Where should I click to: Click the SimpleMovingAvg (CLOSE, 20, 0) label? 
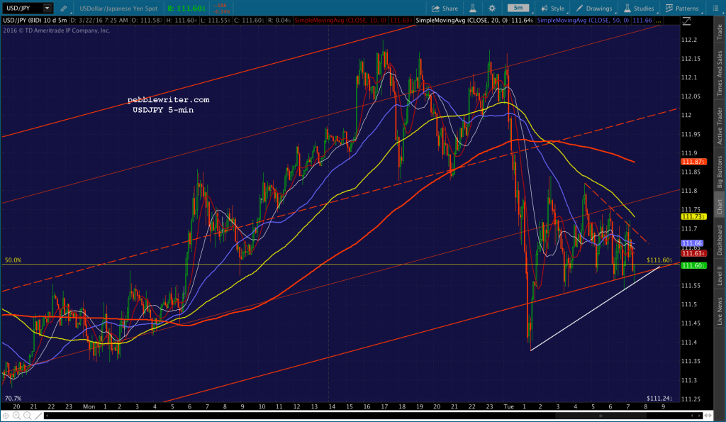point(462,21)
